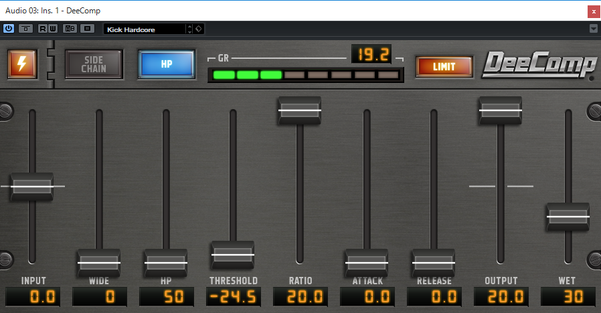The height and width of the screenshot is (313, 601).
Task: Open preset management diamond icon
Action: click(x=199, y=29)
